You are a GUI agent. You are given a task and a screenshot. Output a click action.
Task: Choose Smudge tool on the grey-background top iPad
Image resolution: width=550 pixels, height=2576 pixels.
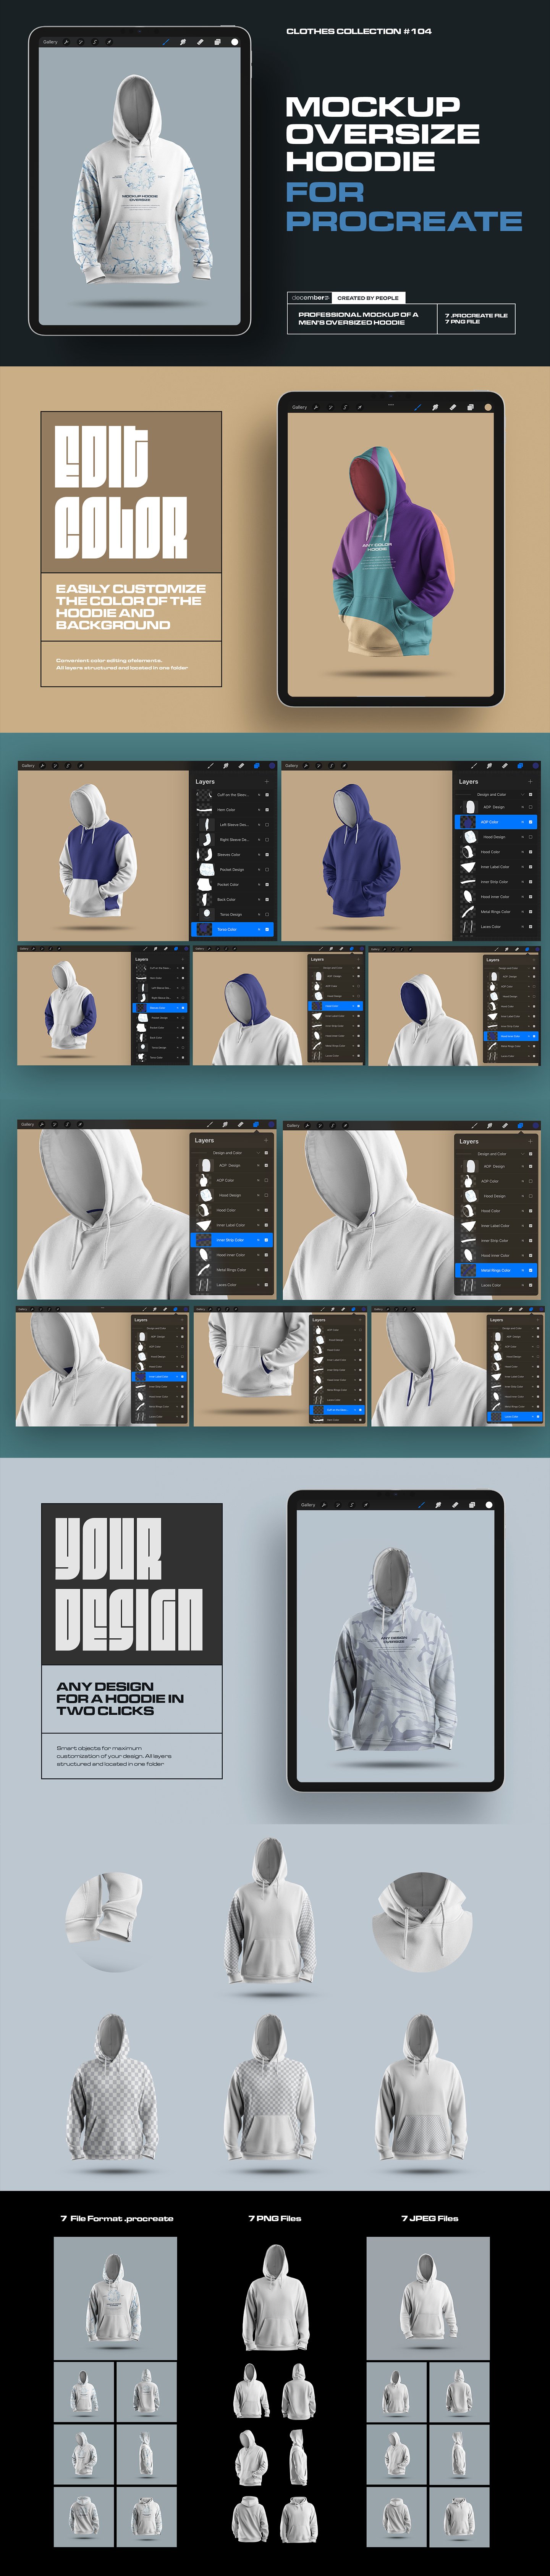point(183,42)
